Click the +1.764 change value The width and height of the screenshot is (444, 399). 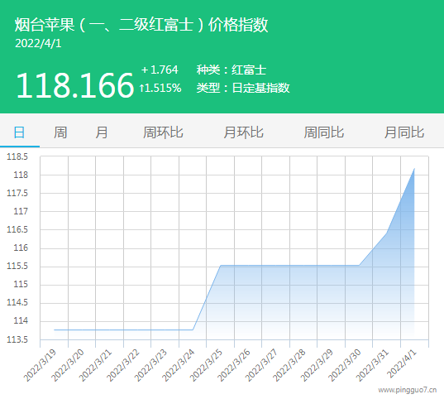160,70
